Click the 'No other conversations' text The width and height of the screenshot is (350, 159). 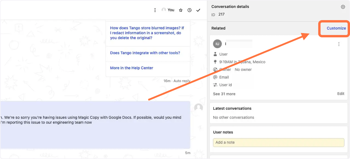(x=233, y=118)
